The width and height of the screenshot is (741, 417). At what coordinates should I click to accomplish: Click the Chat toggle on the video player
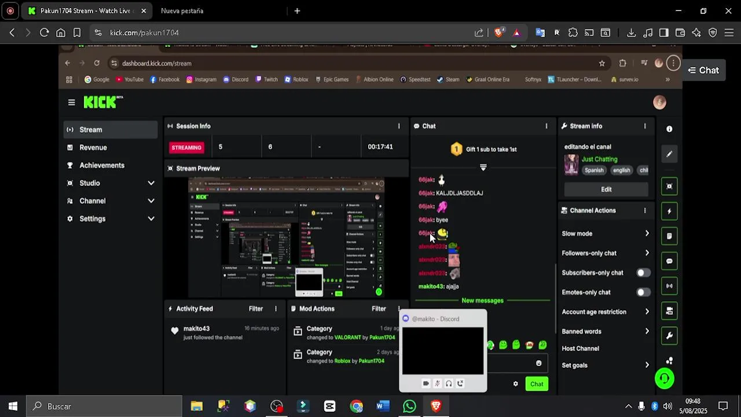pyautogui.click(x=703, y=71)
